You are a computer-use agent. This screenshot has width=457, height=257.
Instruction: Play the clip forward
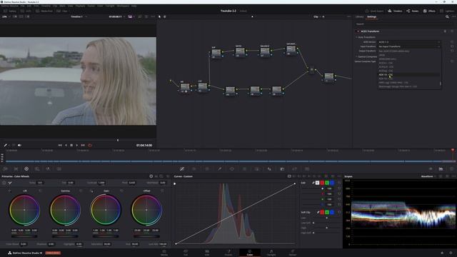coord(77,145)
